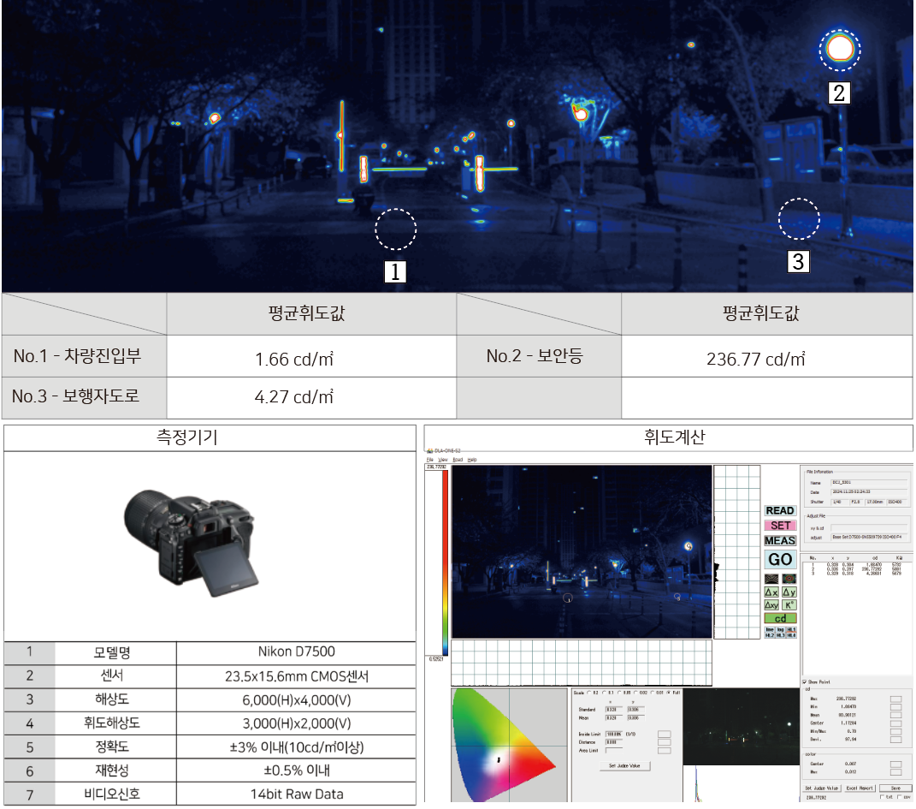
Task: Click the judge box beside cd Mean
Action: point(895,715)
